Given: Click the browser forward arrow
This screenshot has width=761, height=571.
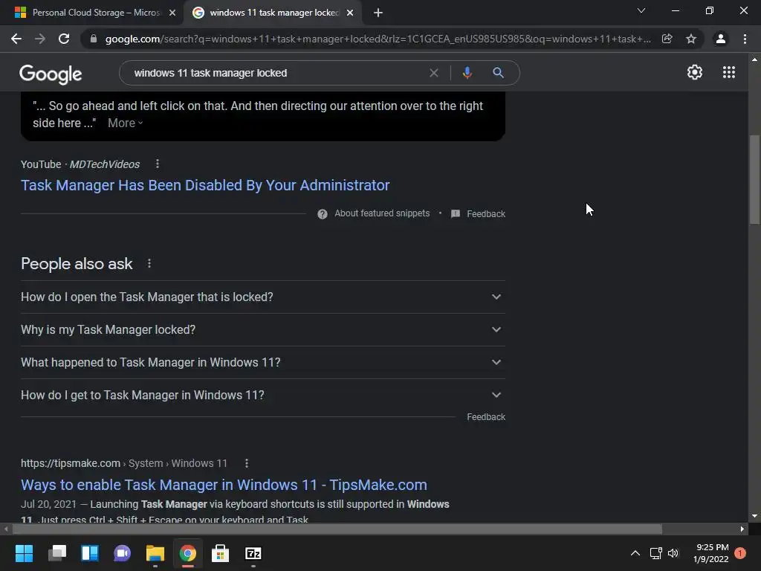Looking at the screenshot, I should 40,39.
